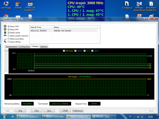This screenshot has height=119, width=159.
Task: Click the Status column header
Action: pyautogui.click(x=75, y=27)
